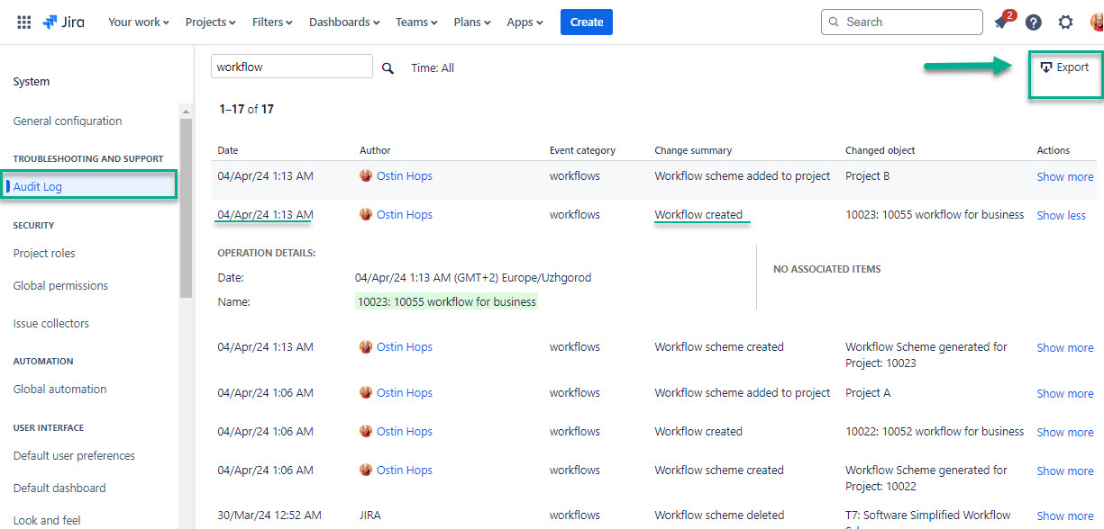Open notifications via the bell icon

[x=1001, y=22]
